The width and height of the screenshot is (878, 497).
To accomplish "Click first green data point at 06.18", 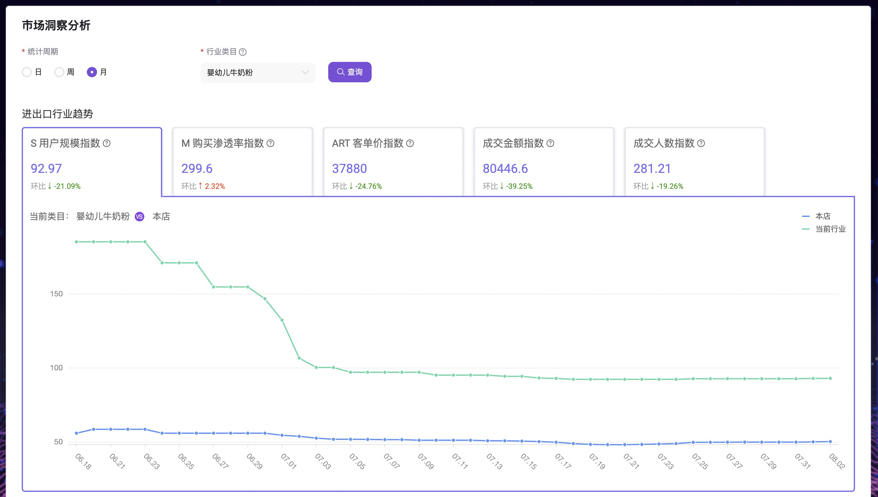I will pos(76,242).
